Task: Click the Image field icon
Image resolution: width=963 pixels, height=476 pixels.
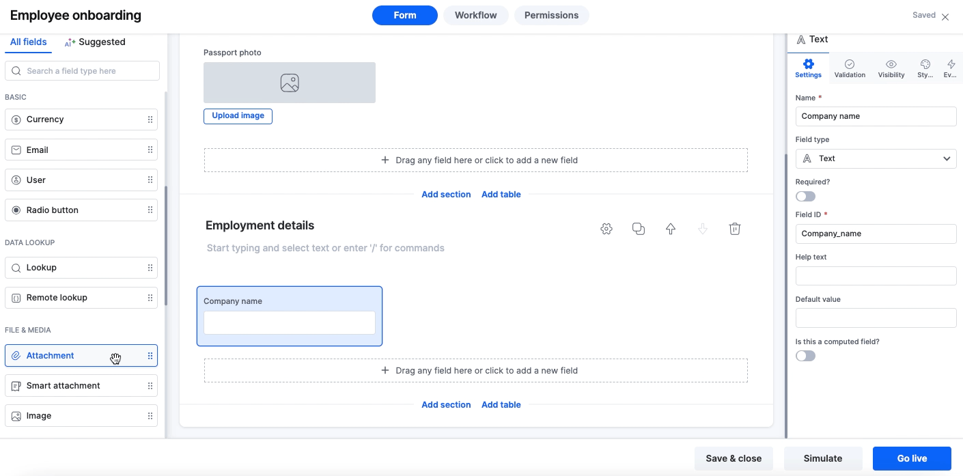Action: coord(16,416)
